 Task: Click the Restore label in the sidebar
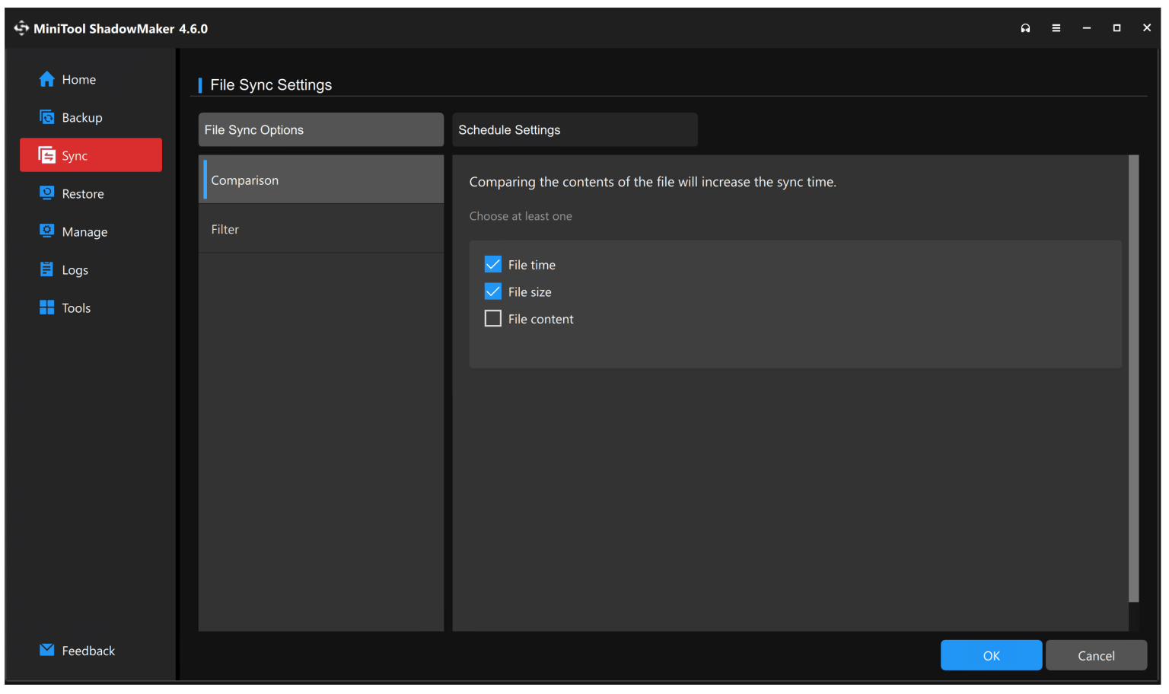[83, 193]
